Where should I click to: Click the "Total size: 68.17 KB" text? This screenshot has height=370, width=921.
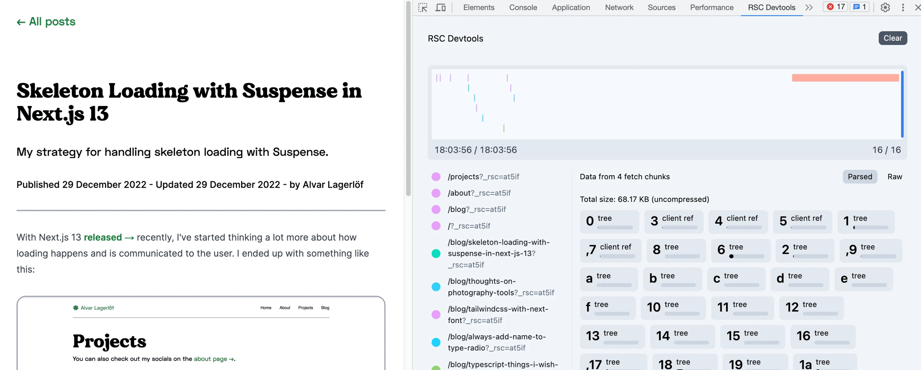click(x=644, y=199)
